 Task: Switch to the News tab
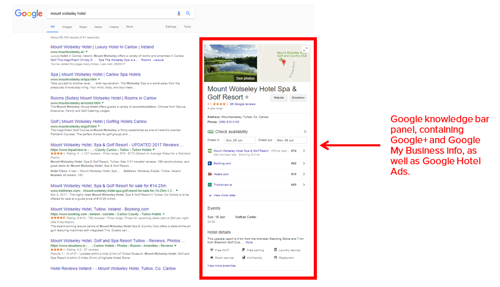coord(98,27)
